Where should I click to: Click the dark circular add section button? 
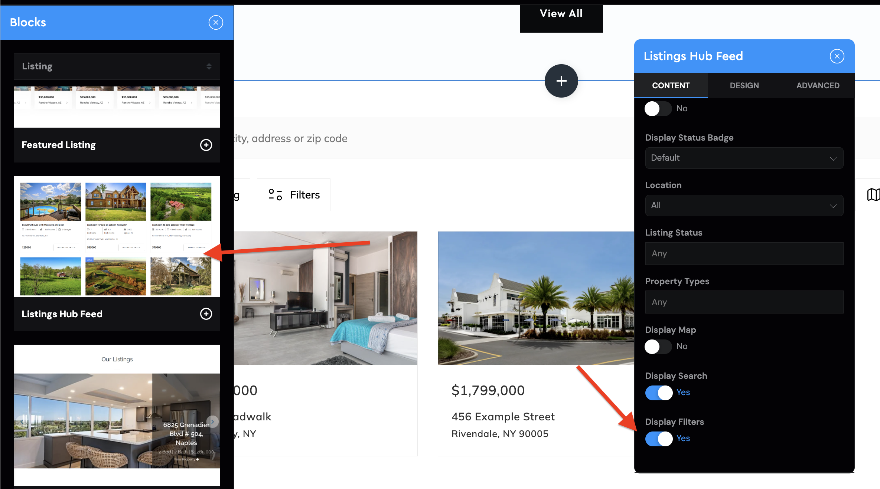pos(561,81)
